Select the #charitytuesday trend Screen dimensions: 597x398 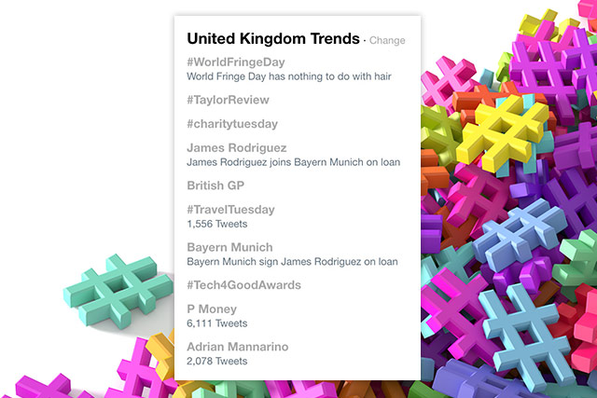click(x=232, y=124)
